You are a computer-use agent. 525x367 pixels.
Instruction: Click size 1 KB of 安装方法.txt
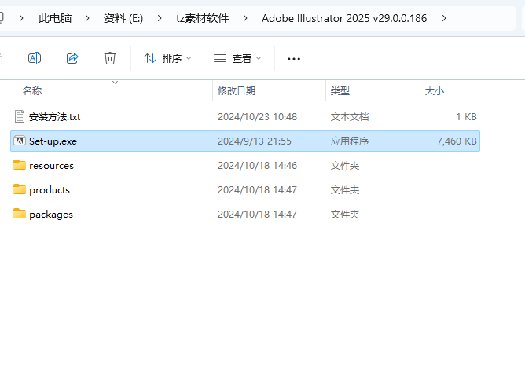click(x=466, y=117)
